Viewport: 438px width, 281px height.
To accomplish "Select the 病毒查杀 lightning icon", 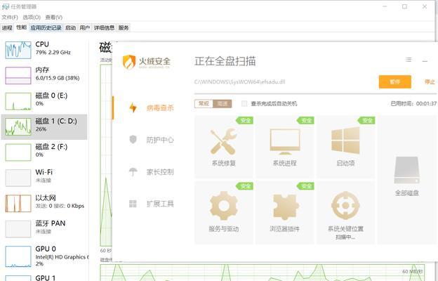I will point(133,107).
